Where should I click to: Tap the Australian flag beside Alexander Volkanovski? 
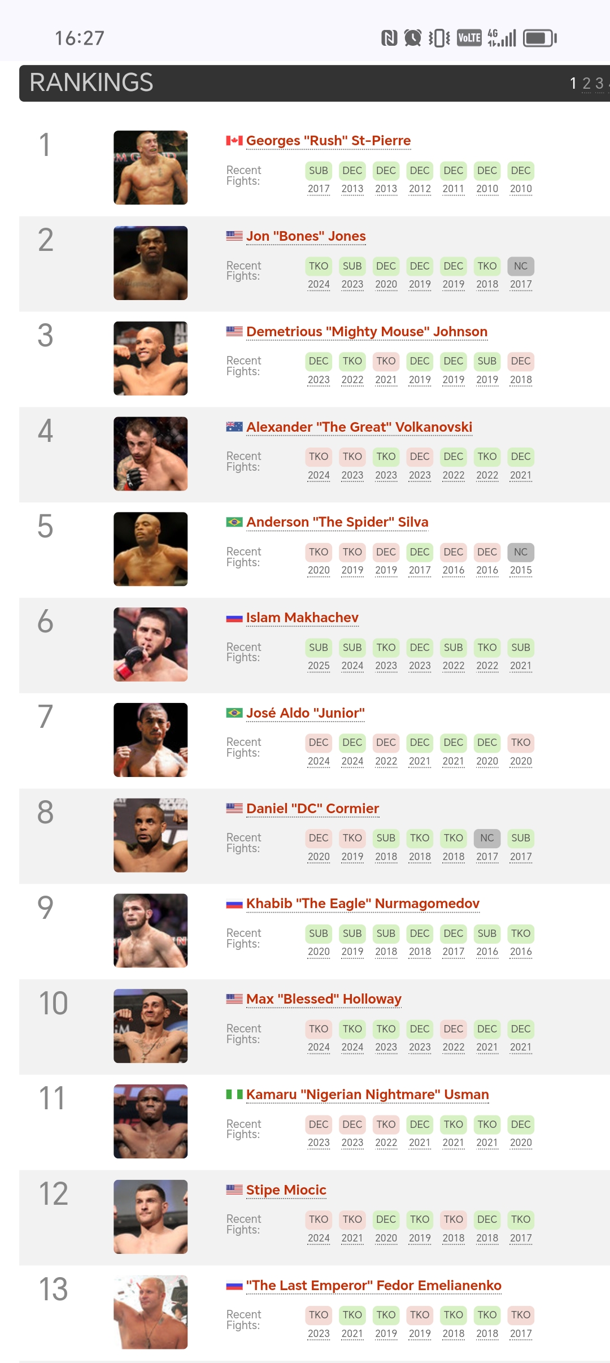234,427
